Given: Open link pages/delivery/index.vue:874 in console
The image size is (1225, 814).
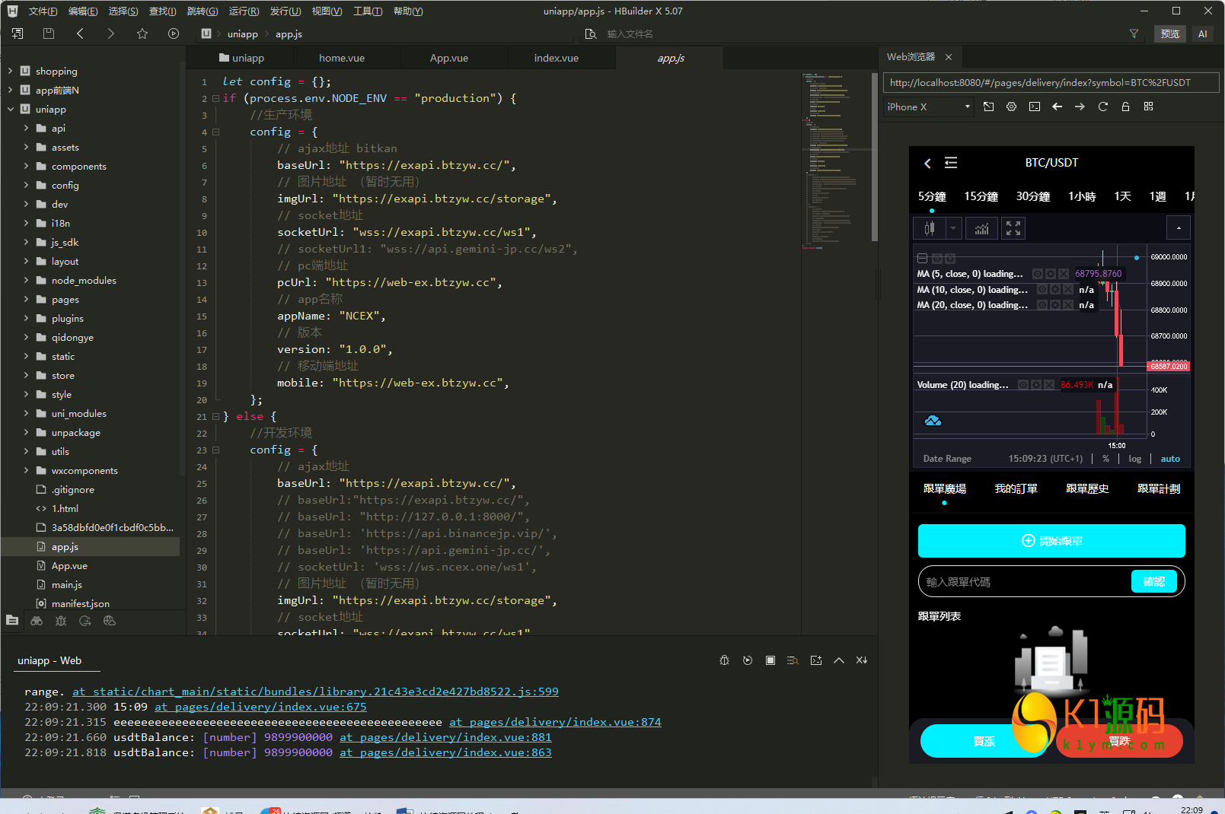Looking at the screenshot, I should click(555, 722).
